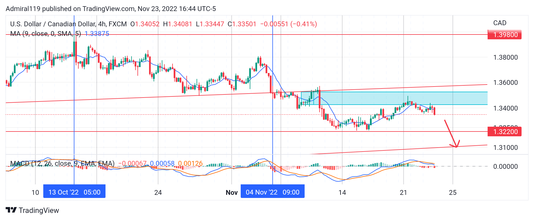Click the MACD (12, 26, close, 9, EMA, EMA) label
This screenshot has width=534, height=220.
click(x=62, y=163)
